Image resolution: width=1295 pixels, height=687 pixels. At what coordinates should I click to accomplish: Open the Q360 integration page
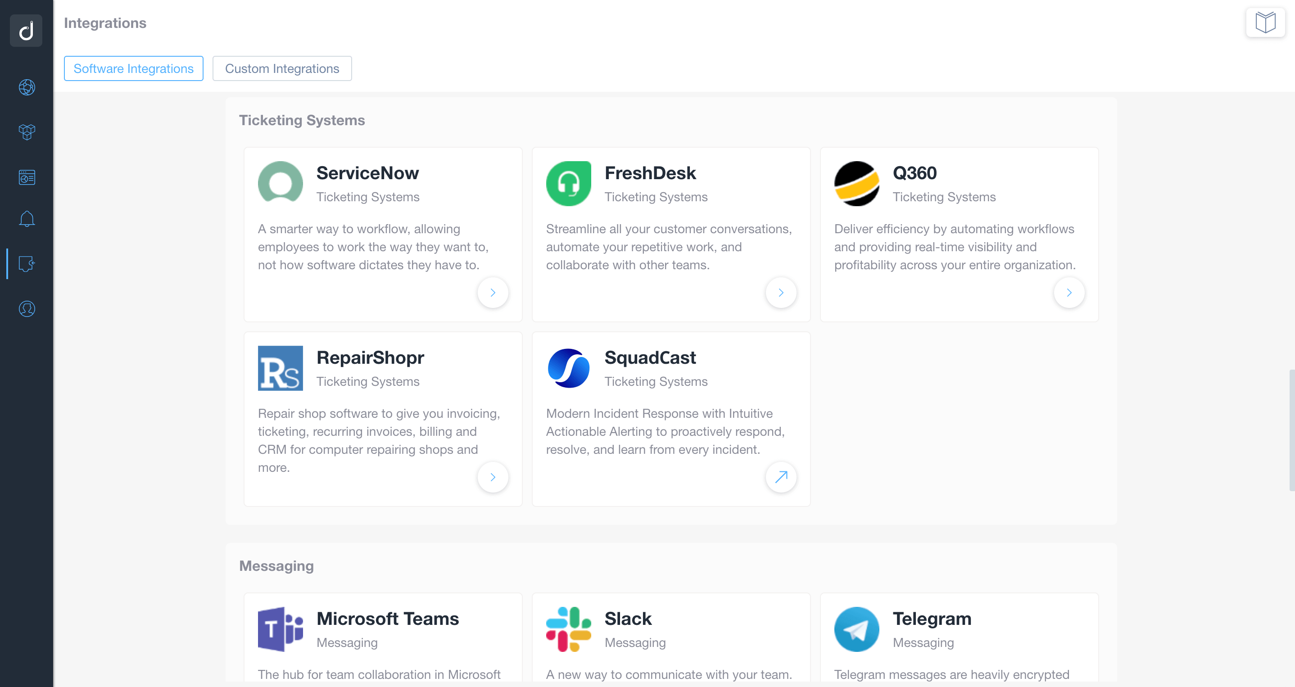coord(1069,292)
